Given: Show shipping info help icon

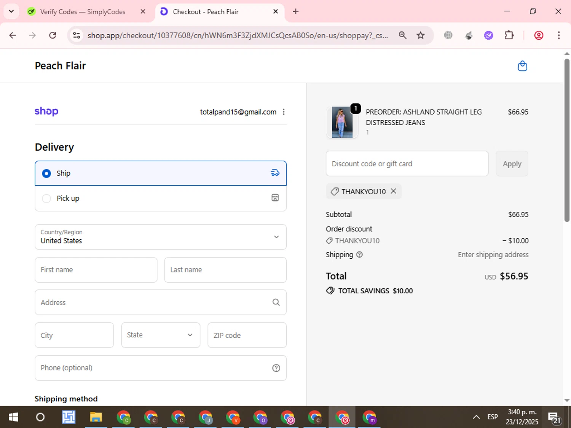Looking at the screenshot, I should click(x=359, y=255).
